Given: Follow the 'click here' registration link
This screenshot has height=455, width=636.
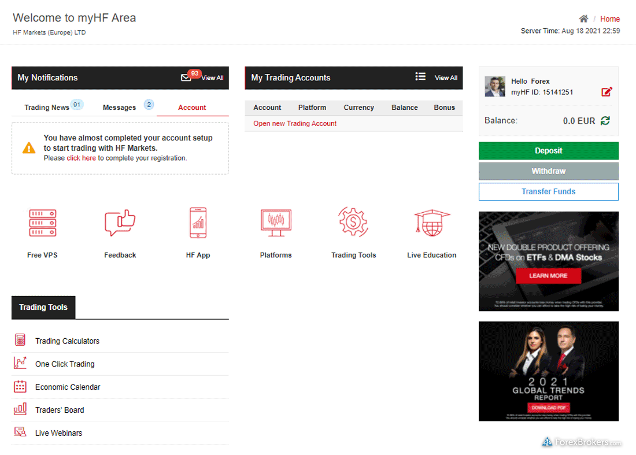Looking at the screenshot, I should [x=82, y=158].
